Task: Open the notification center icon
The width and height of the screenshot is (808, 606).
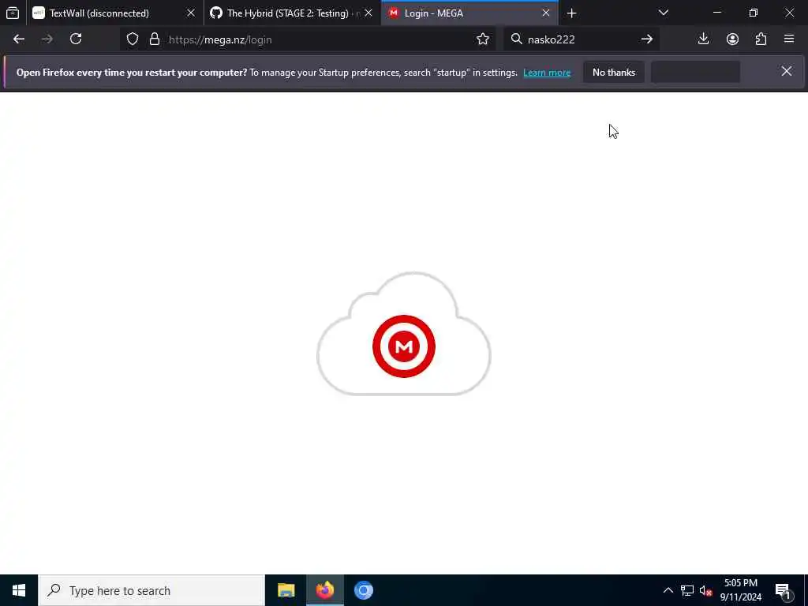Action: (784, 591)
